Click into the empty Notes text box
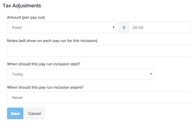191x121 pixels. coord(99,51)
